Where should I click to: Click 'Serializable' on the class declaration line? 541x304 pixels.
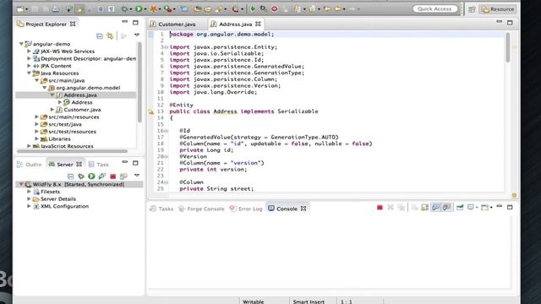298,111
